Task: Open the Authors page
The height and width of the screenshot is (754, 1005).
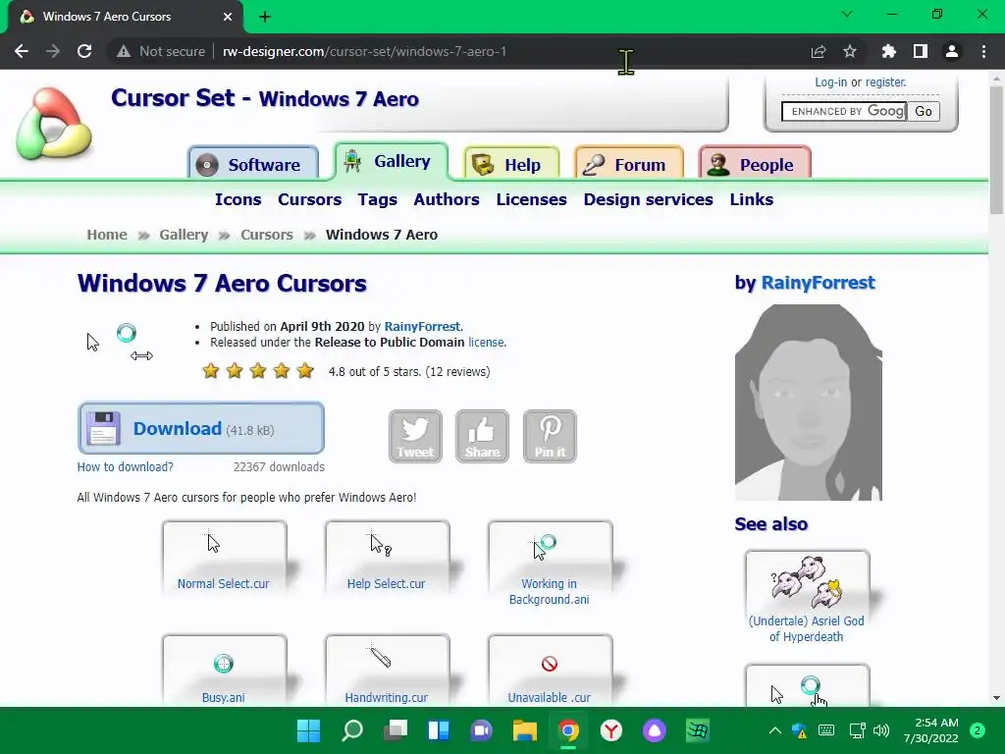Action: [447, 199]
